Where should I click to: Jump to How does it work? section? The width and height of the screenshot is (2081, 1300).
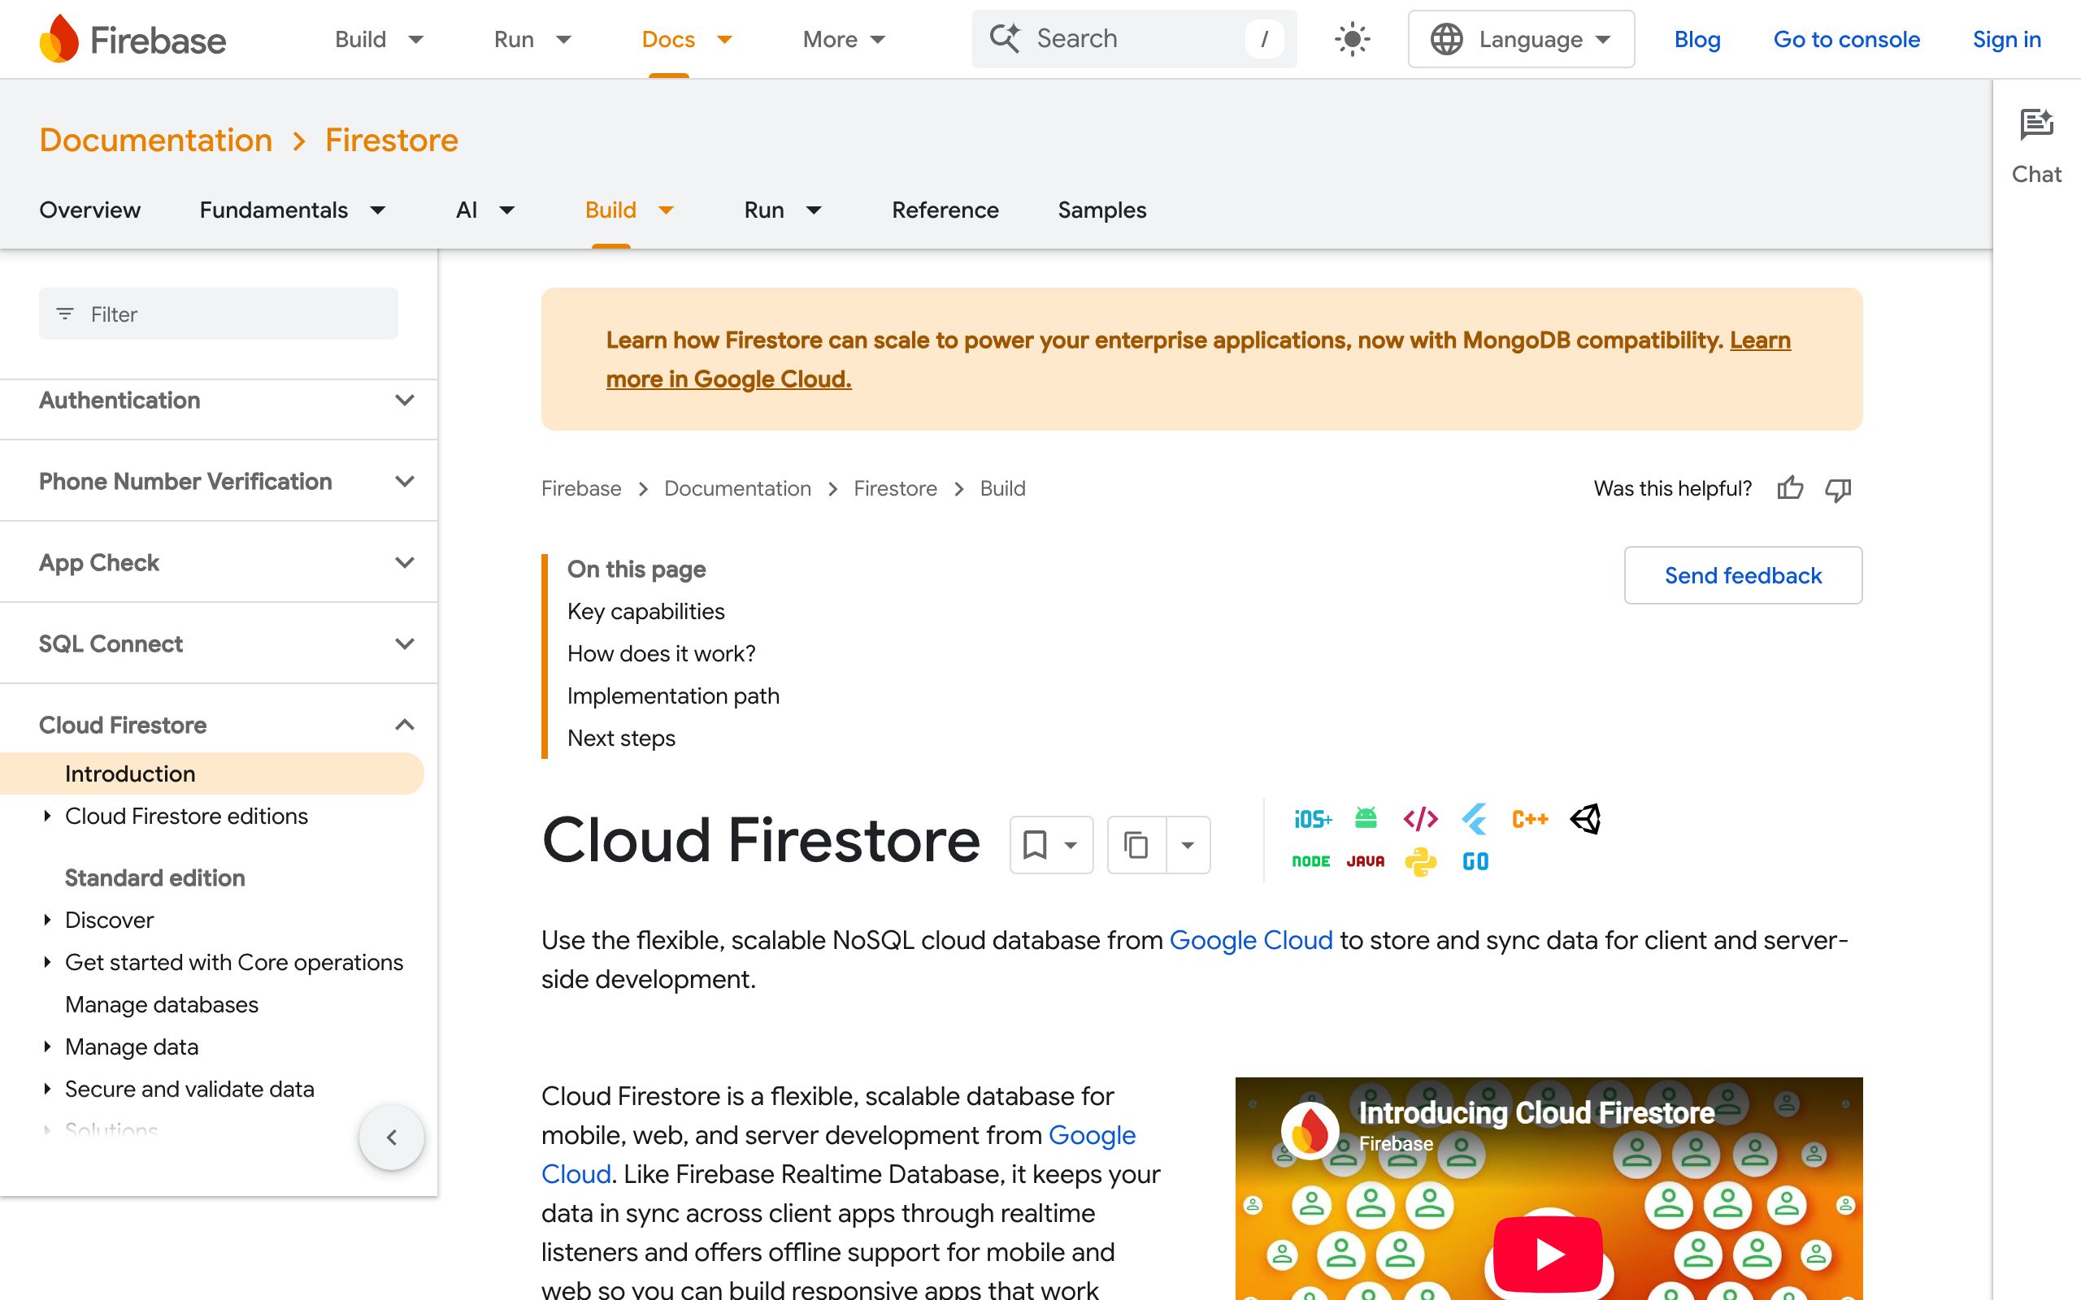661,653
